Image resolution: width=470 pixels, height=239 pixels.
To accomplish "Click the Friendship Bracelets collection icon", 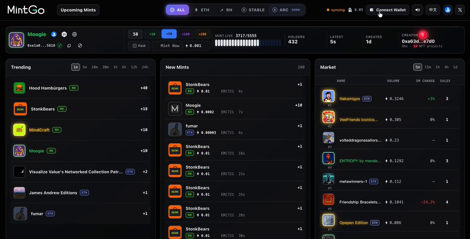I will [328, 199].
